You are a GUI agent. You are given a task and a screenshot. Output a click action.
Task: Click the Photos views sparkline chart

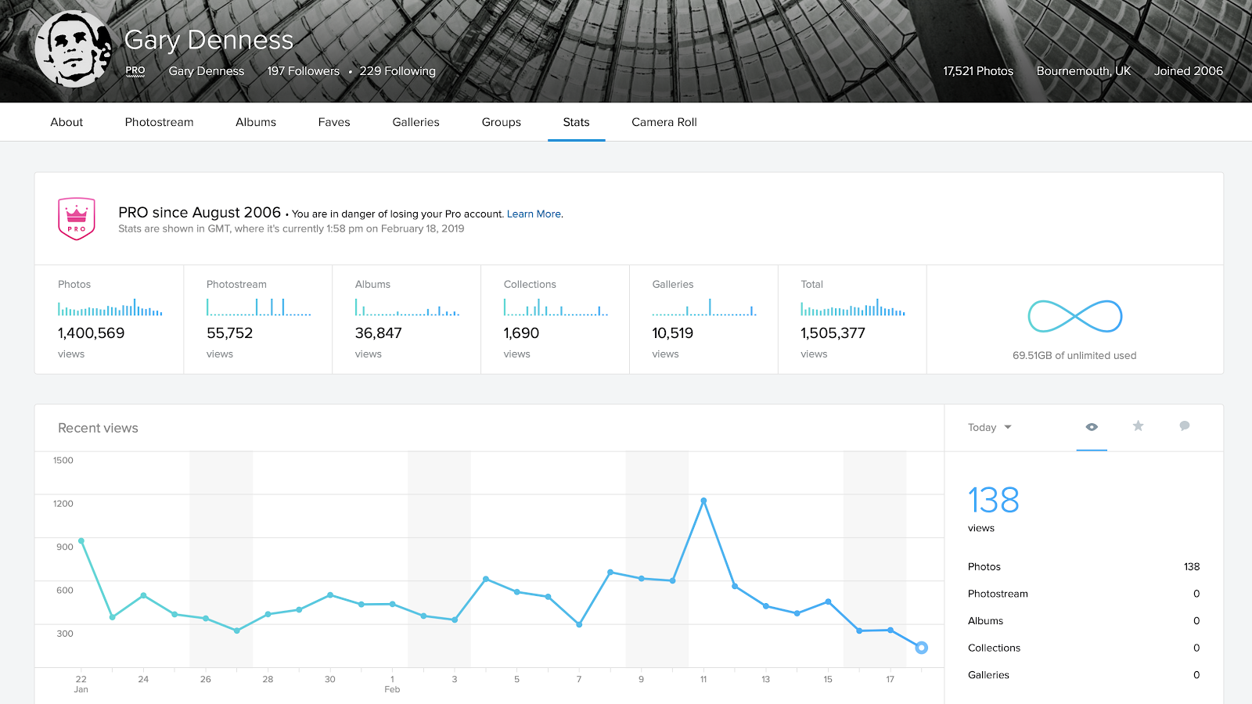(x=110, y=308)
